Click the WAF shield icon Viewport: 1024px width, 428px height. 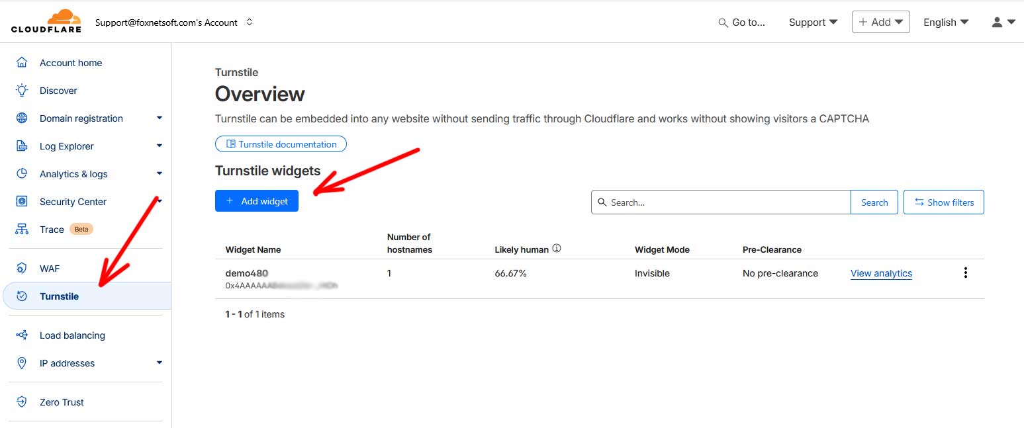(x=22, y=268)
